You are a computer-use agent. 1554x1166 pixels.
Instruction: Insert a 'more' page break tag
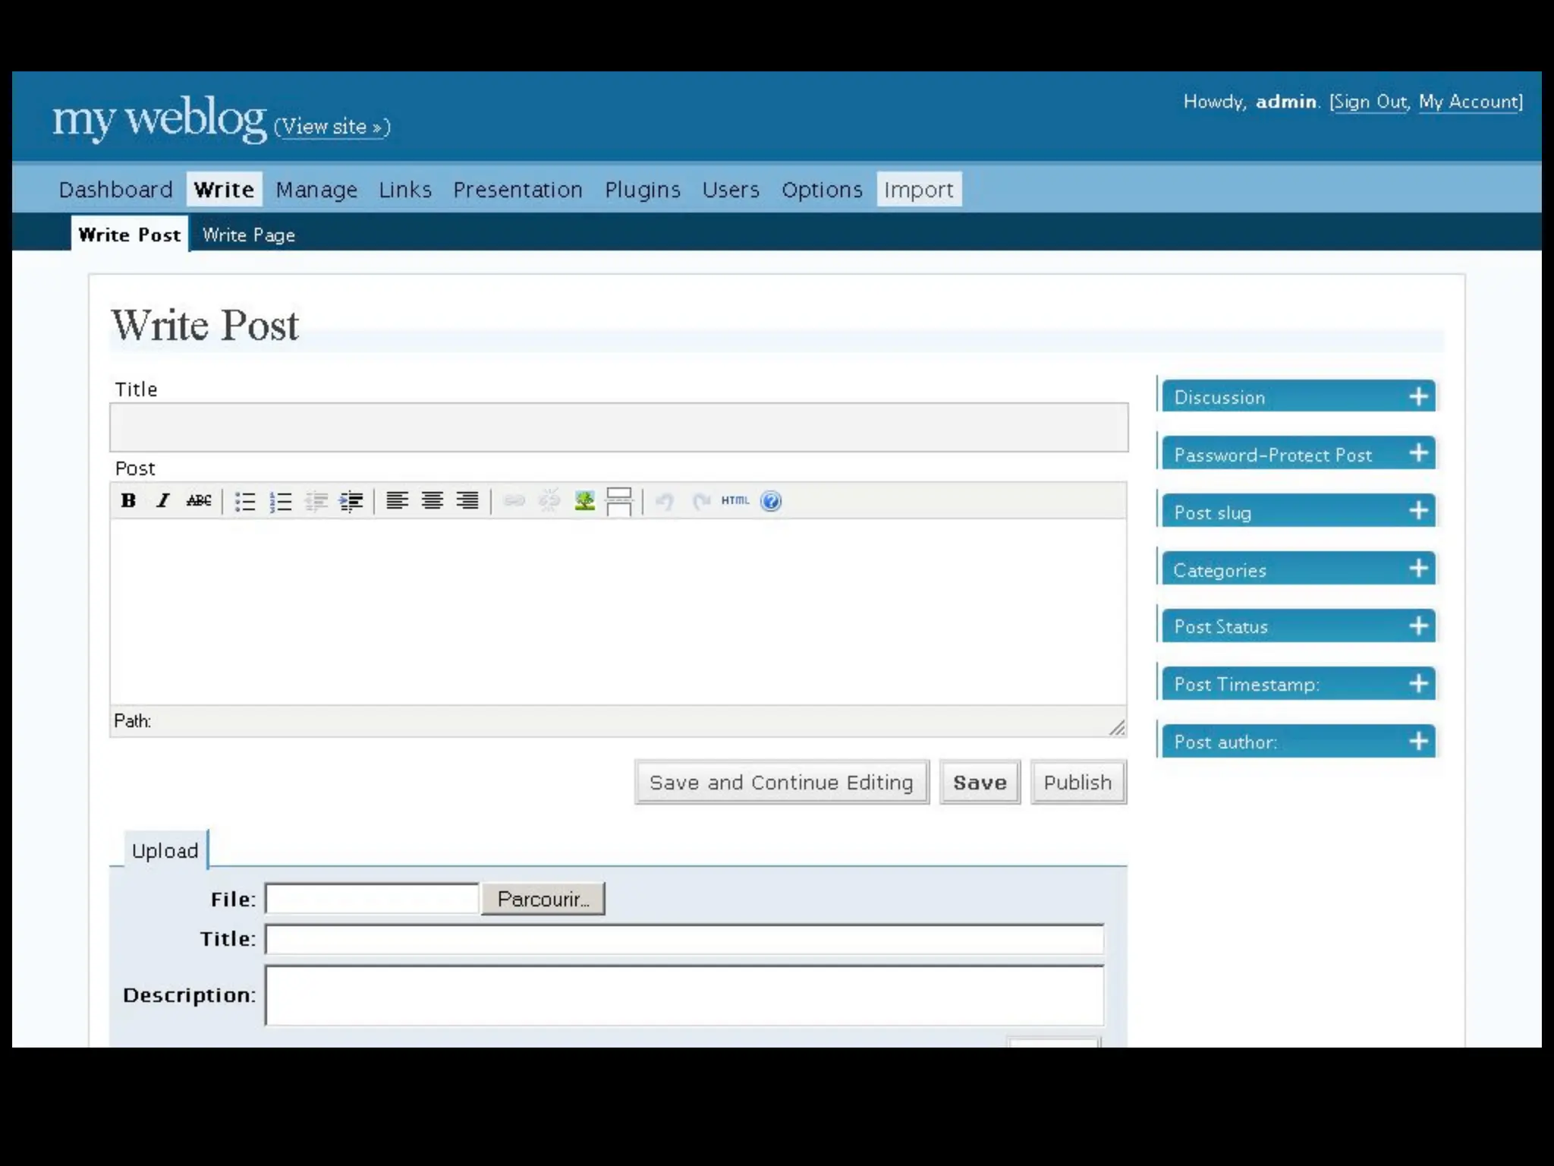619,501
